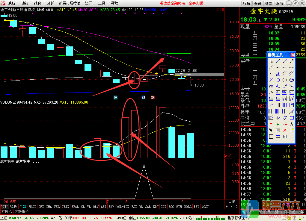Select the RSI indicator tab
The image size is (306, 221).
coord(134,207)
